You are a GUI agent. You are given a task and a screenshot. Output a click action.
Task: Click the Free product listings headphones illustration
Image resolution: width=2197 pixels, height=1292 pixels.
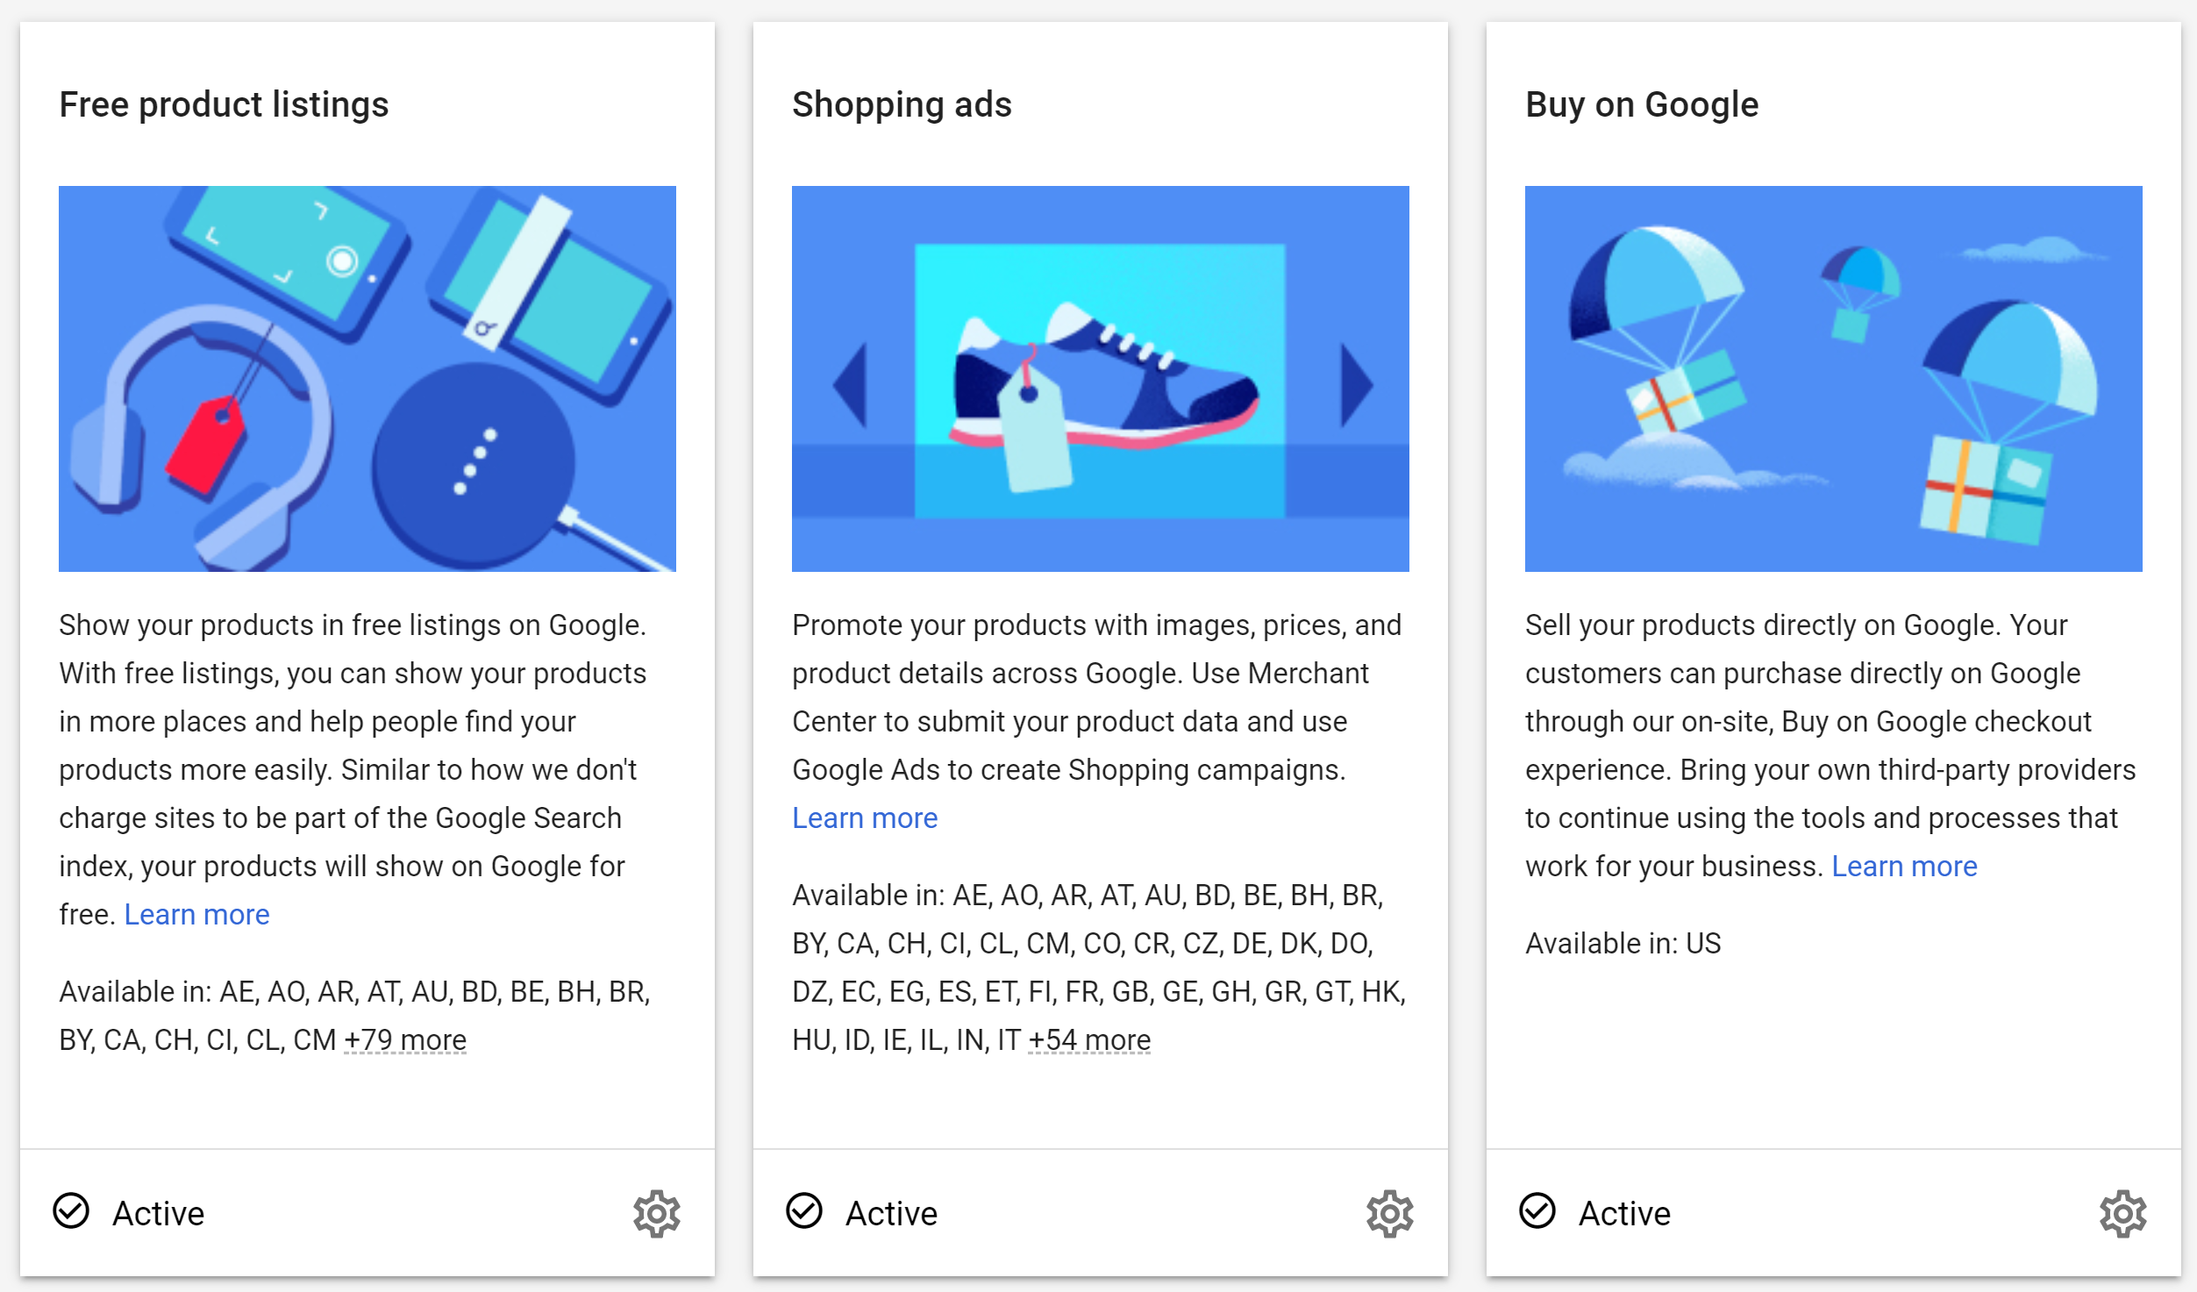[367, 379]
